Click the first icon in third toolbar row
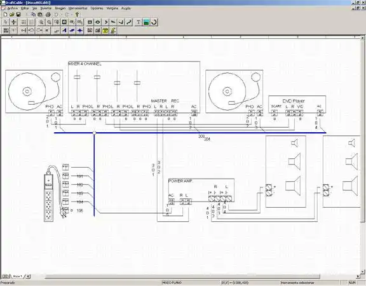 6,31
